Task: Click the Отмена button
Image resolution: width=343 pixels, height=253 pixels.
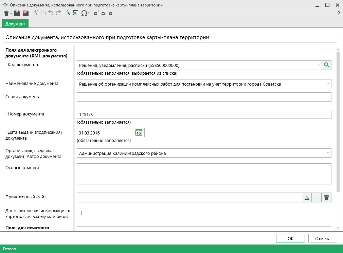Action: click(323, 238)
